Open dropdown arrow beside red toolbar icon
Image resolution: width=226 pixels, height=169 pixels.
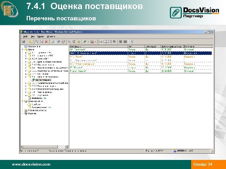pos(95,42)
